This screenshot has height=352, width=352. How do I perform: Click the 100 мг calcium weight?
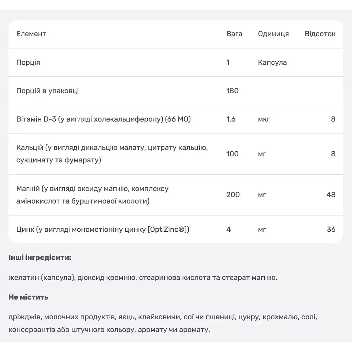pyautogui.click(x=232, y=154)
